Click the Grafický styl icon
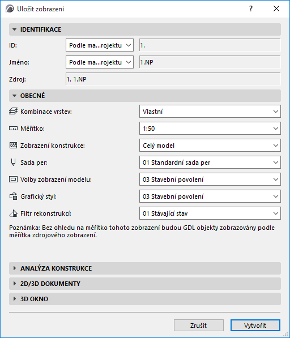The width and height of the screenshot is (290, 338). click(x=13, y=196)
